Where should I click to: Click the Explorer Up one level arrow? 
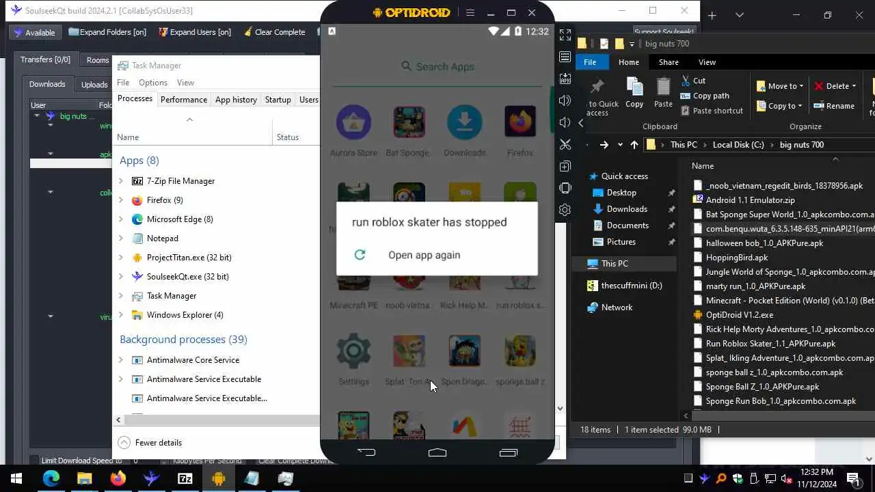(x=634, y=145)
